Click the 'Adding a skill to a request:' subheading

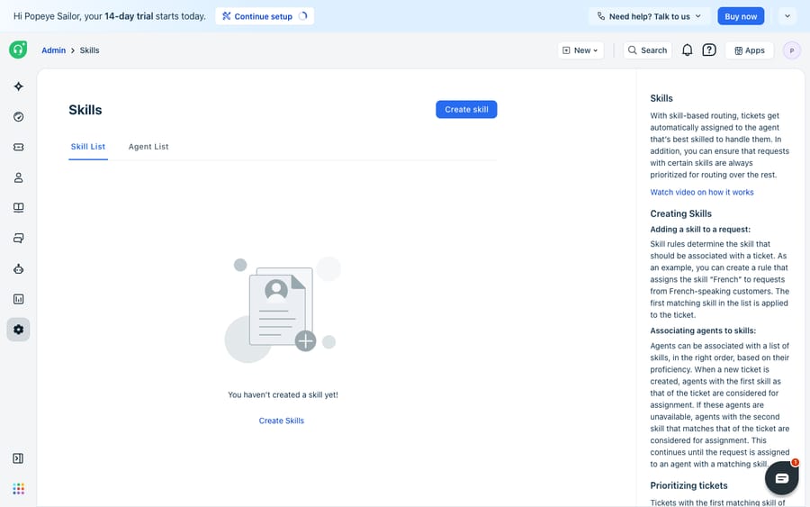tap(700, 230)
